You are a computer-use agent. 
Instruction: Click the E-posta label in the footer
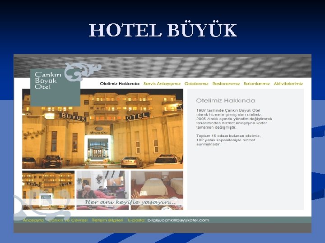click(x=137, y=220)
